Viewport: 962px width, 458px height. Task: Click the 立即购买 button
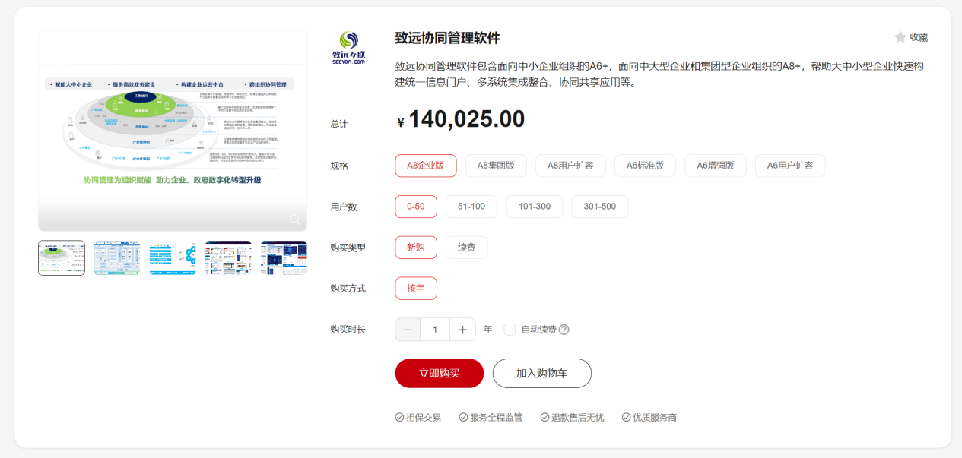439,373
